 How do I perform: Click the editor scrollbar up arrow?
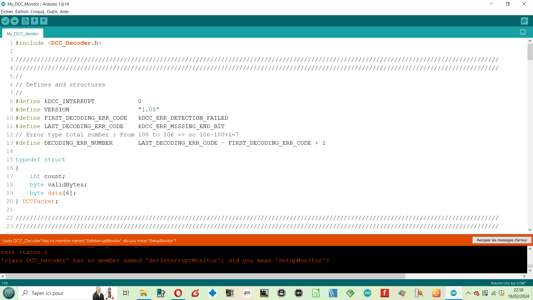click(530, 41)
